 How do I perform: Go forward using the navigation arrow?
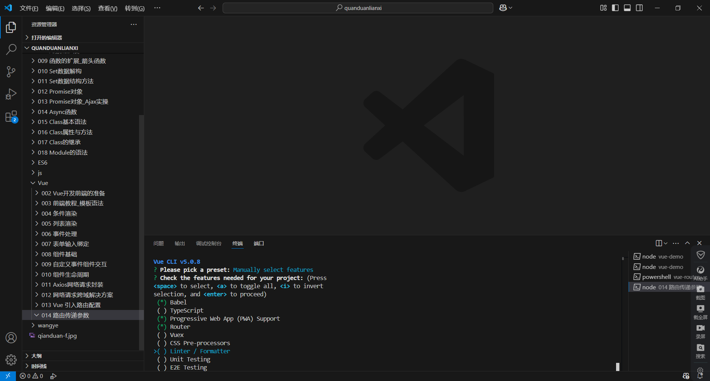coord(213,8)
